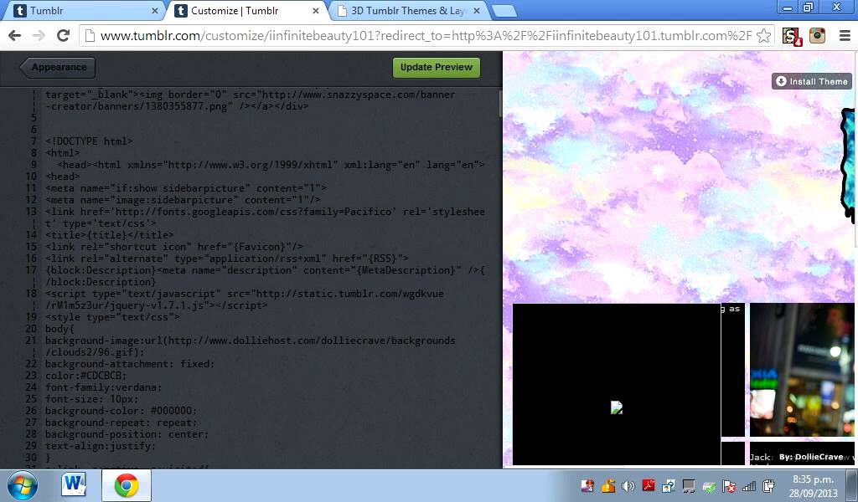Select the background-position: center; line
858x502 pixels.
tap(127, 434)
